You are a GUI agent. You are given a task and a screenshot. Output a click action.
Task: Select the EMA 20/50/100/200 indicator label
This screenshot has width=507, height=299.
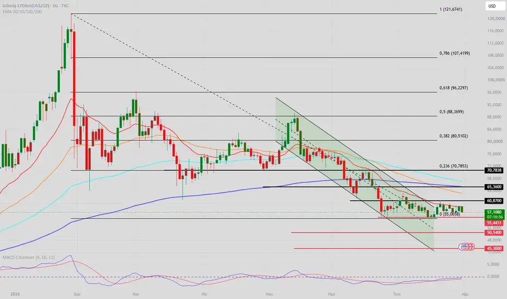pyautogui.click(x=22, y=11)
